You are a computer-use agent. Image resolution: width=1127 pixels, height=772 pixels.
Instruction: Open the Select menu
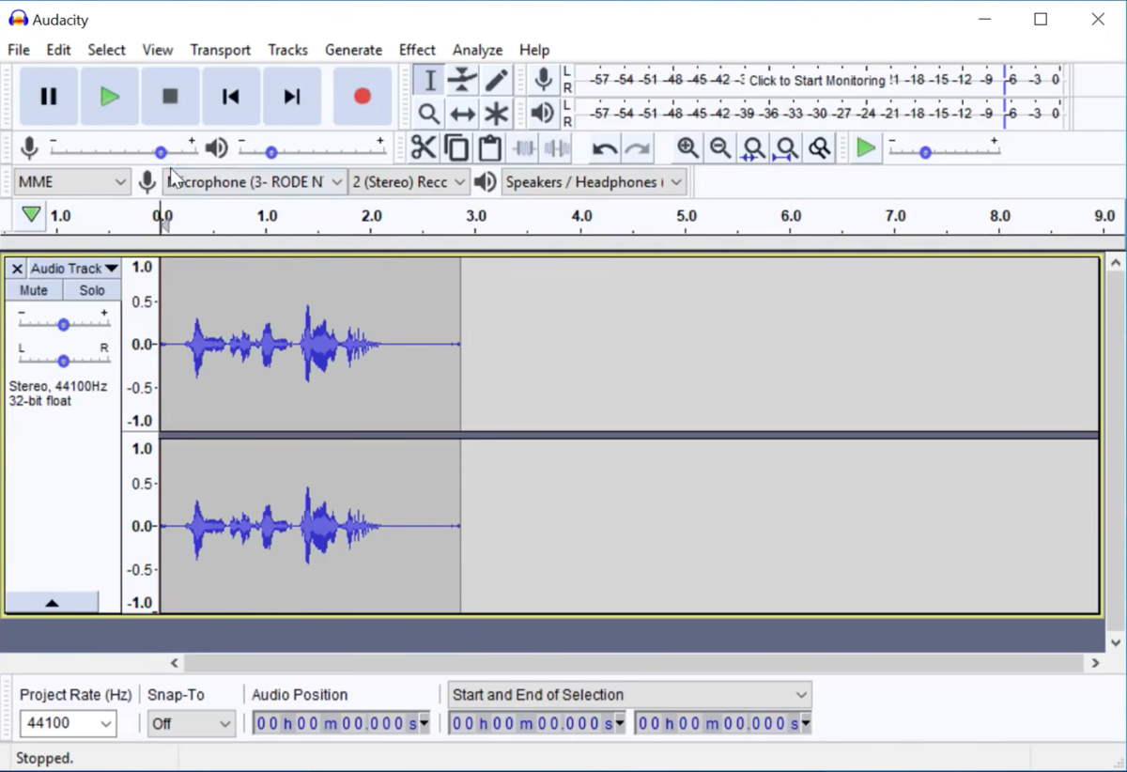[107, 50]
